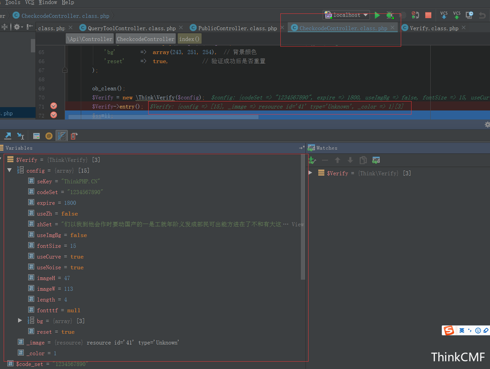This screenshot has height=369, width=490.
Task: Stop the debug session with red square
Action: tap(428, 15)
